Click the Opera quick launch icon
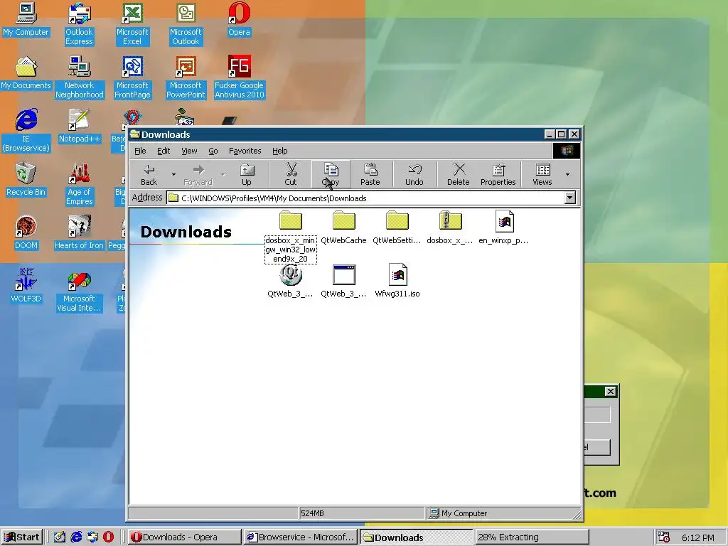This screenshot has width=728, height=546. click(108, 537)
